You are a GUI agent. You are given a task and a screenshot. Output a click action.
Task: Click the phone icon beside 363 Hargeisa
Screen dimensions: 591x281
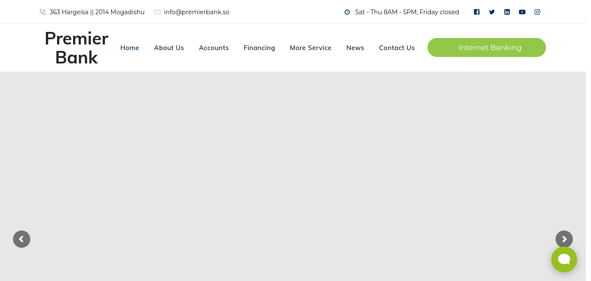pos(43,12)
